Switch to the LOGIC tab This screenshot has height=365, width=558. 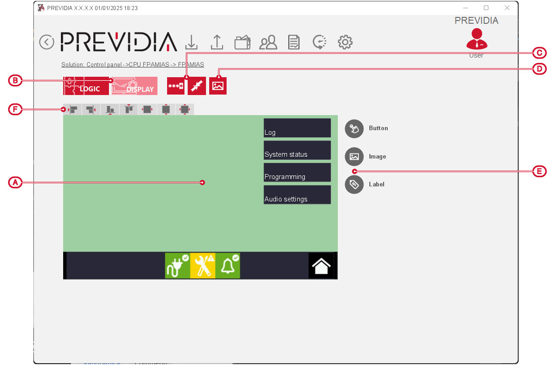click(86, 86)
